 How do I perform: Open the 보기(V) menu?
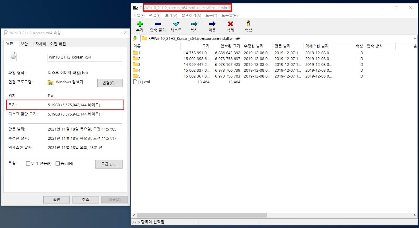coord(171,15)
